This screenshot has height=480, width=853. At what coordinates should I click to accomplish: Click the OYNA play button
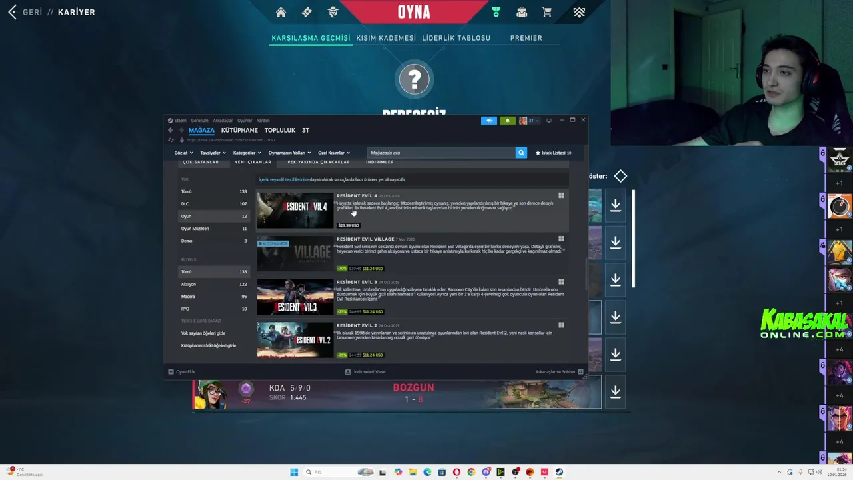point(414,12)
